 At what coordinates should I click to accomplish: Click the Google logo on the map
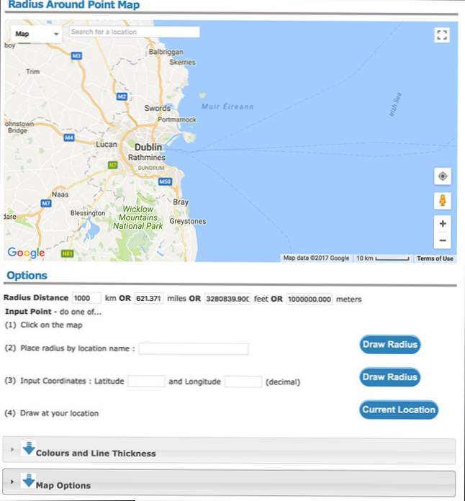[x=26, y=253]
